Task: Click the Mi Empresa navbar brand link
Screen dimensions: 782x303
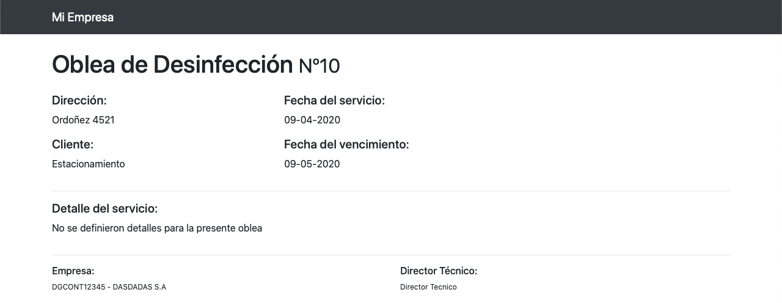Action: tap(82, 17)
